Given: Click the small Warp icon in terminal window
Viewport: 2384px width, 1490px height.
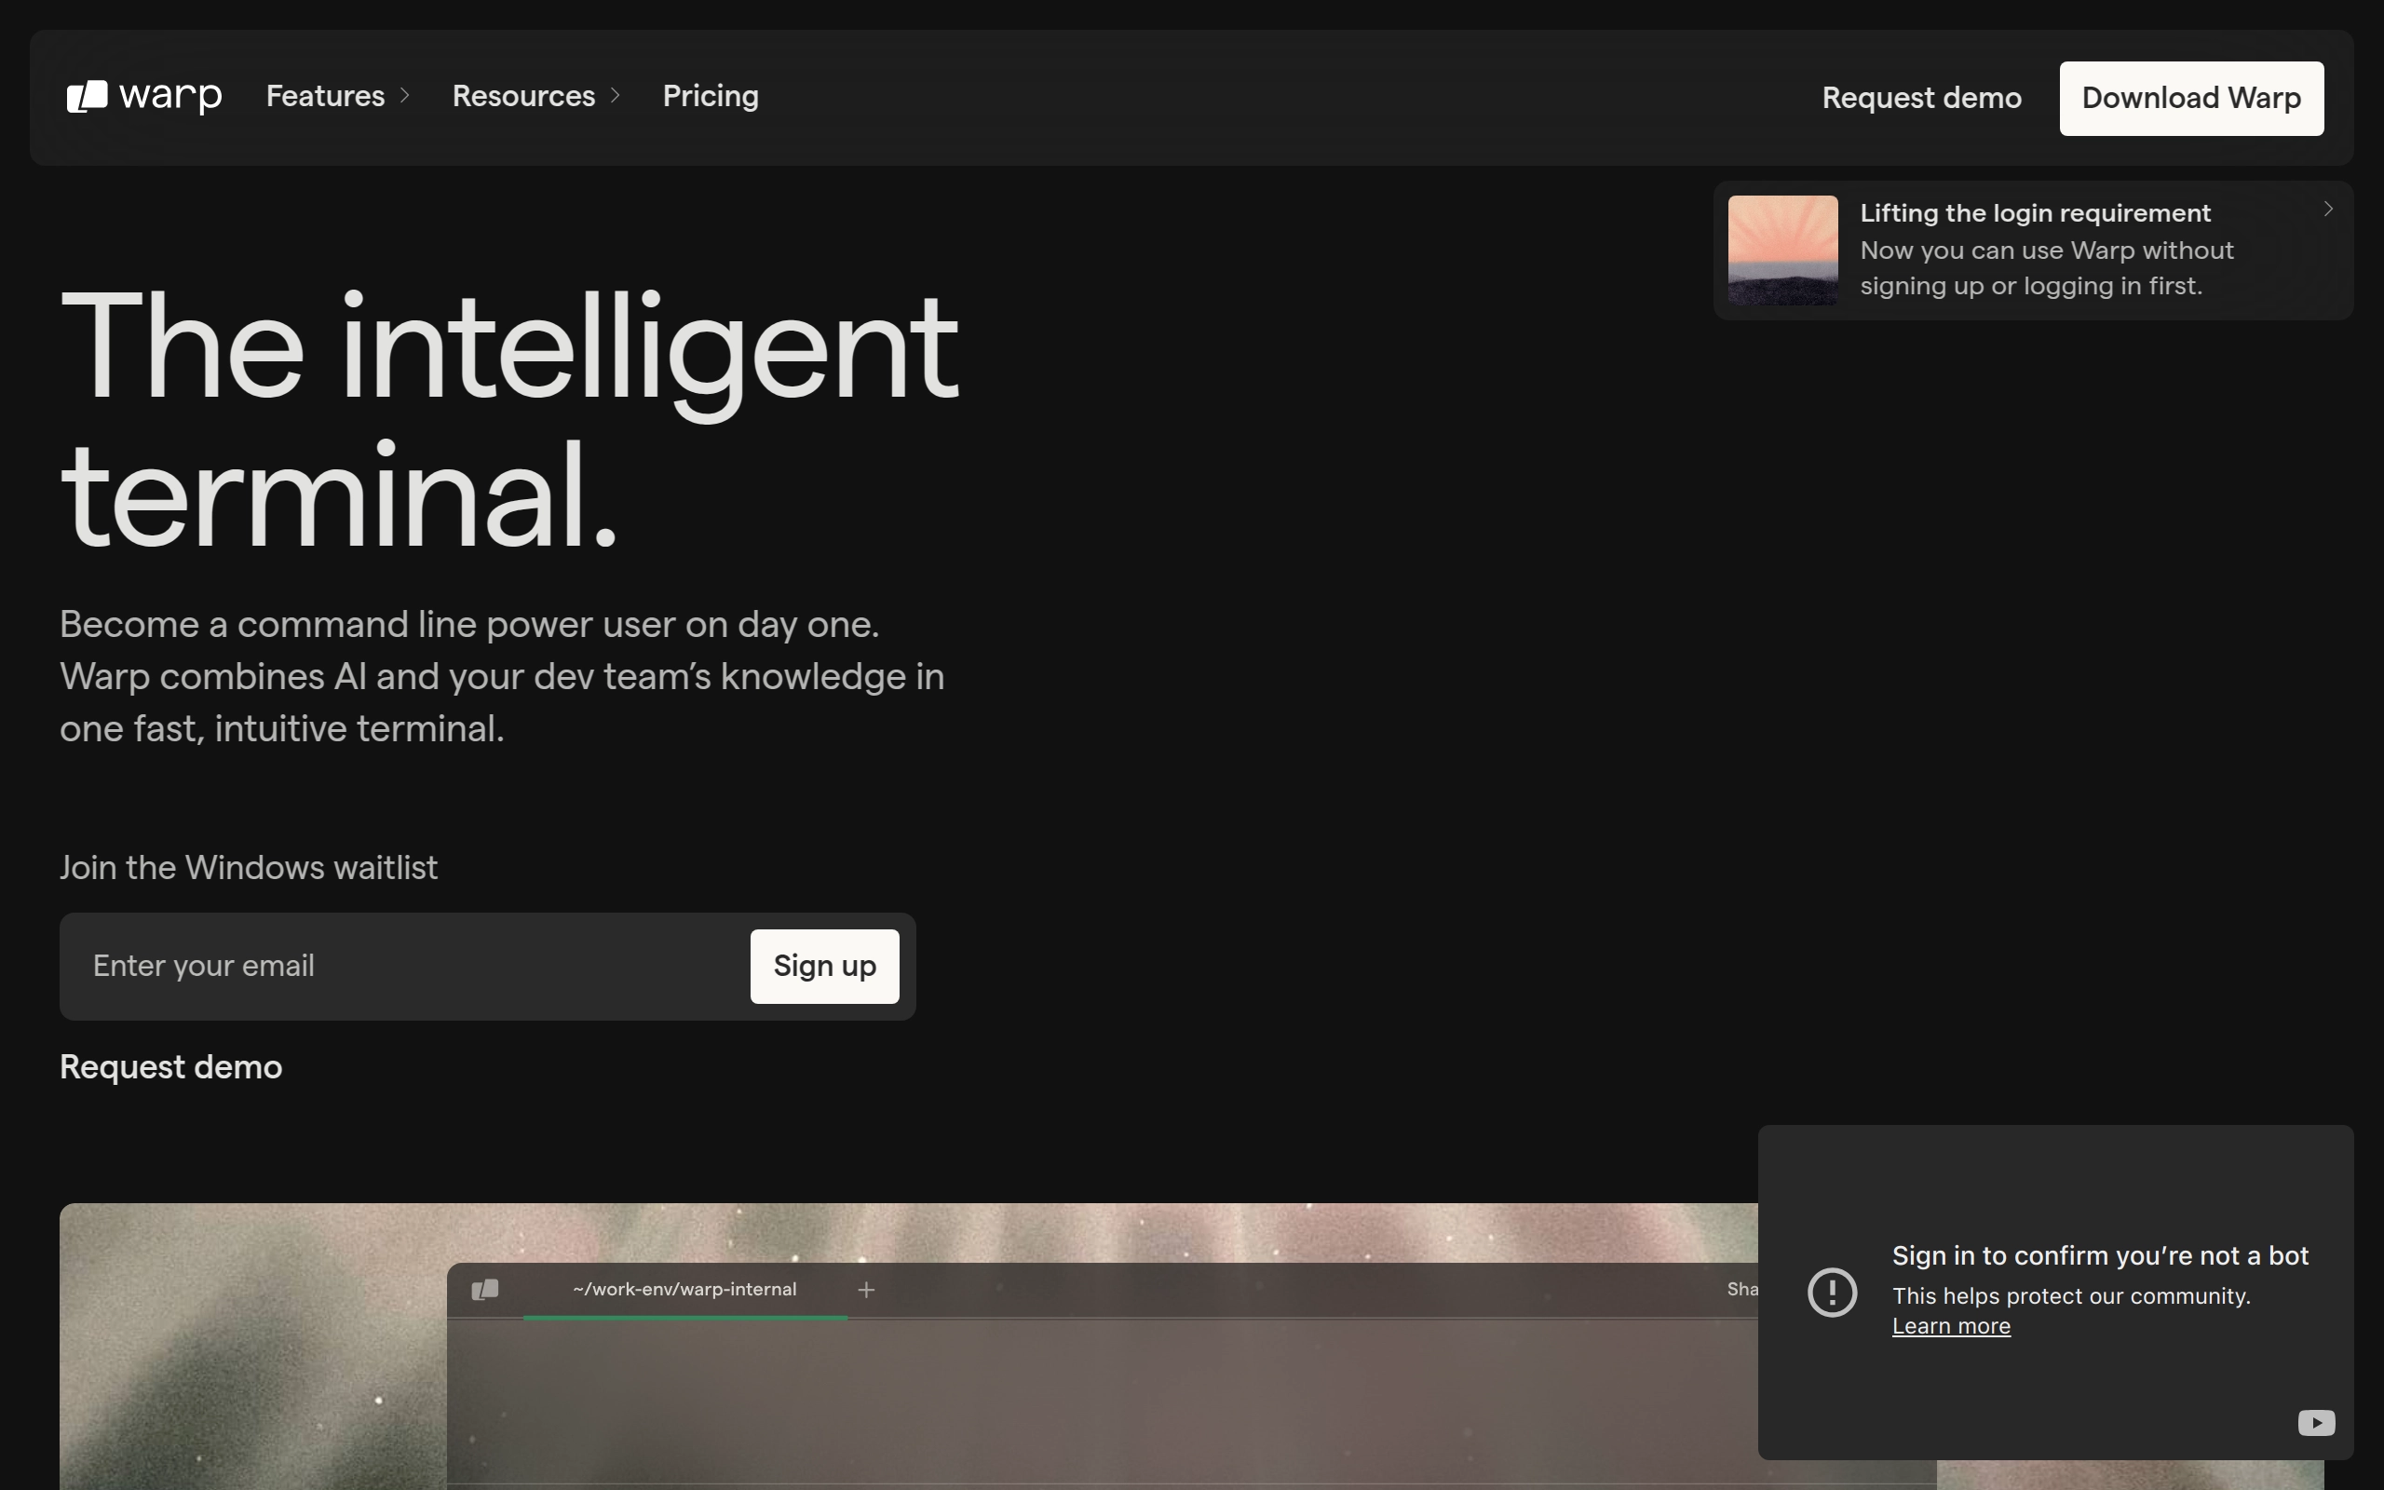Looking at the screenshot, I should pos(484,1290).
